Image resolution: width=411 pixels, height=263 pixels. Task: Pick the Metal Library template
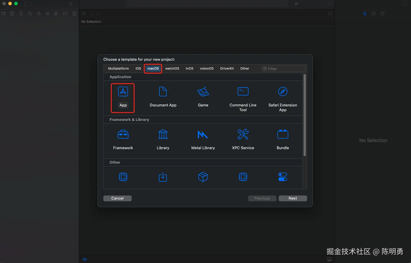(203, 140)
